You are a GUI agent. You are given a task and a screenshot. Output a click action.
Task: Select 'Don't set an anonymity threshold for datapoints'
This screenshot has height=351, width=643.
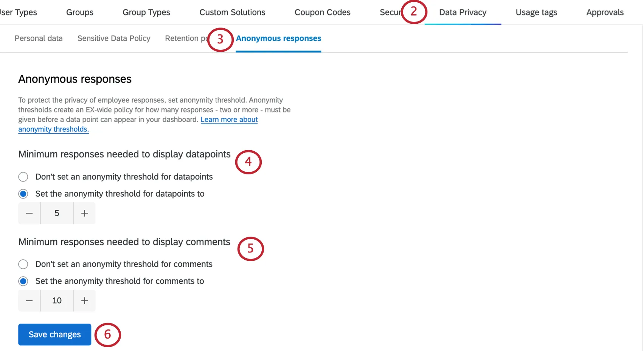click(x=23, y=177)
